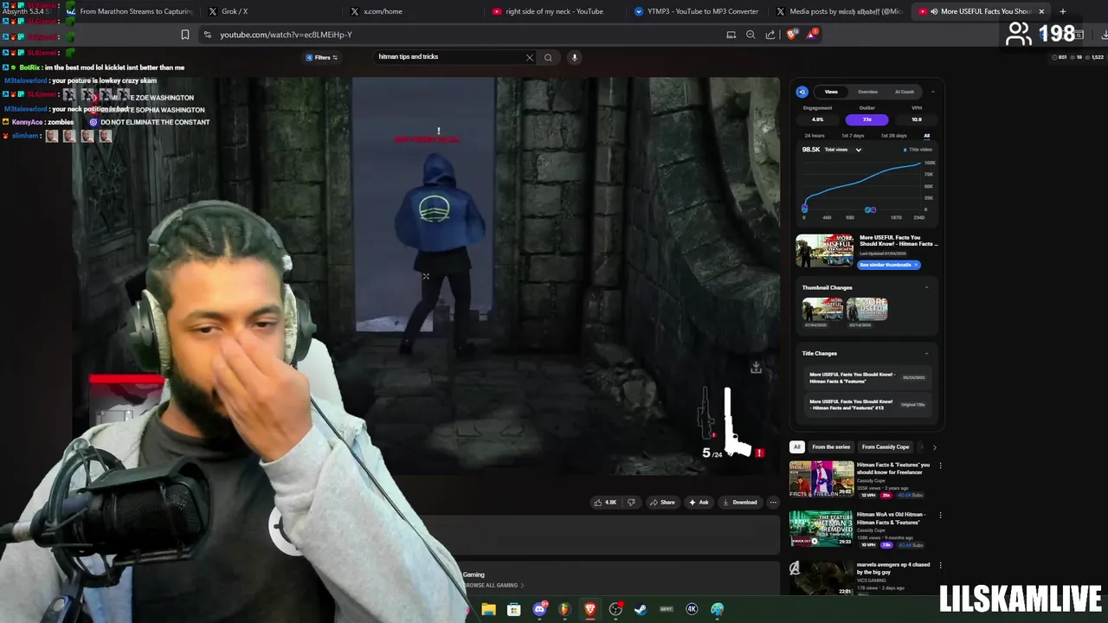1108x623 pixels.
Task: Open the vidIQ logo in the stats panel
Action: click(802, 92)
